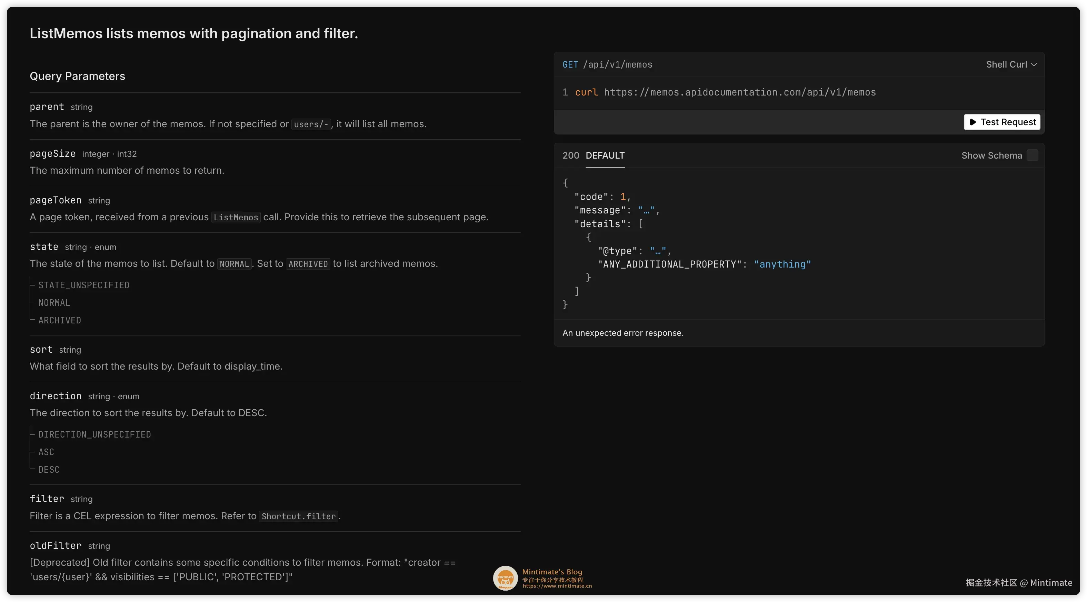Click the GET /api/v1/memos endpoint path
The height and width of the screenshot is (602, 1087).
pos(617,64)
